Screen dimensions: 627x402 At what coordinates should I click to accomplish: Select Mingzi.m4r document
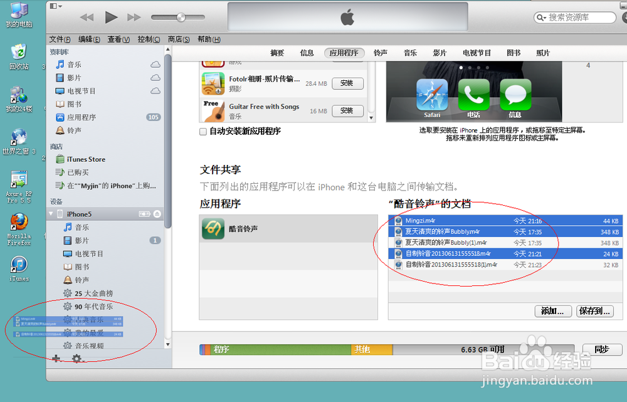tap(505, 221)
